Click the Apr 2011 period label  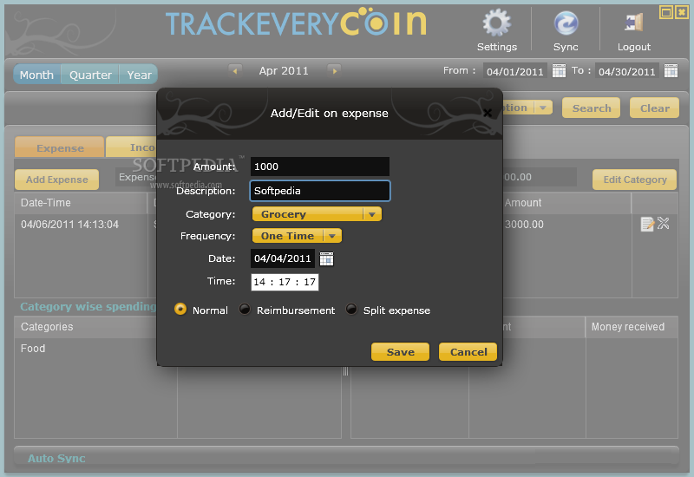(x=284, y=71)
